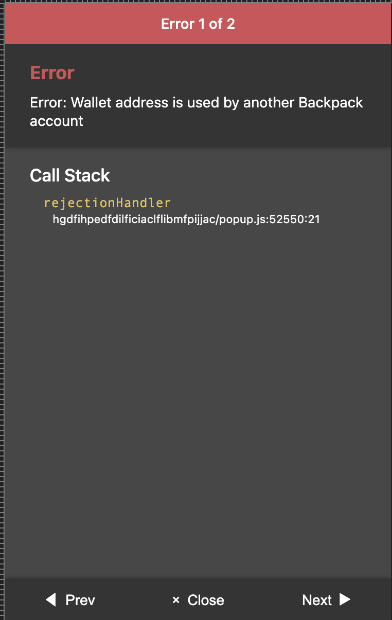Click the right-pointing Next arrow icon

point(346,599)
